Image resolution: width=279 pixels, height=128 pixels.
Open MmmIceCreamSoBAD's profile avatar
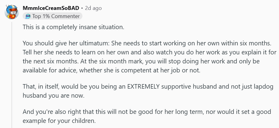12,12
